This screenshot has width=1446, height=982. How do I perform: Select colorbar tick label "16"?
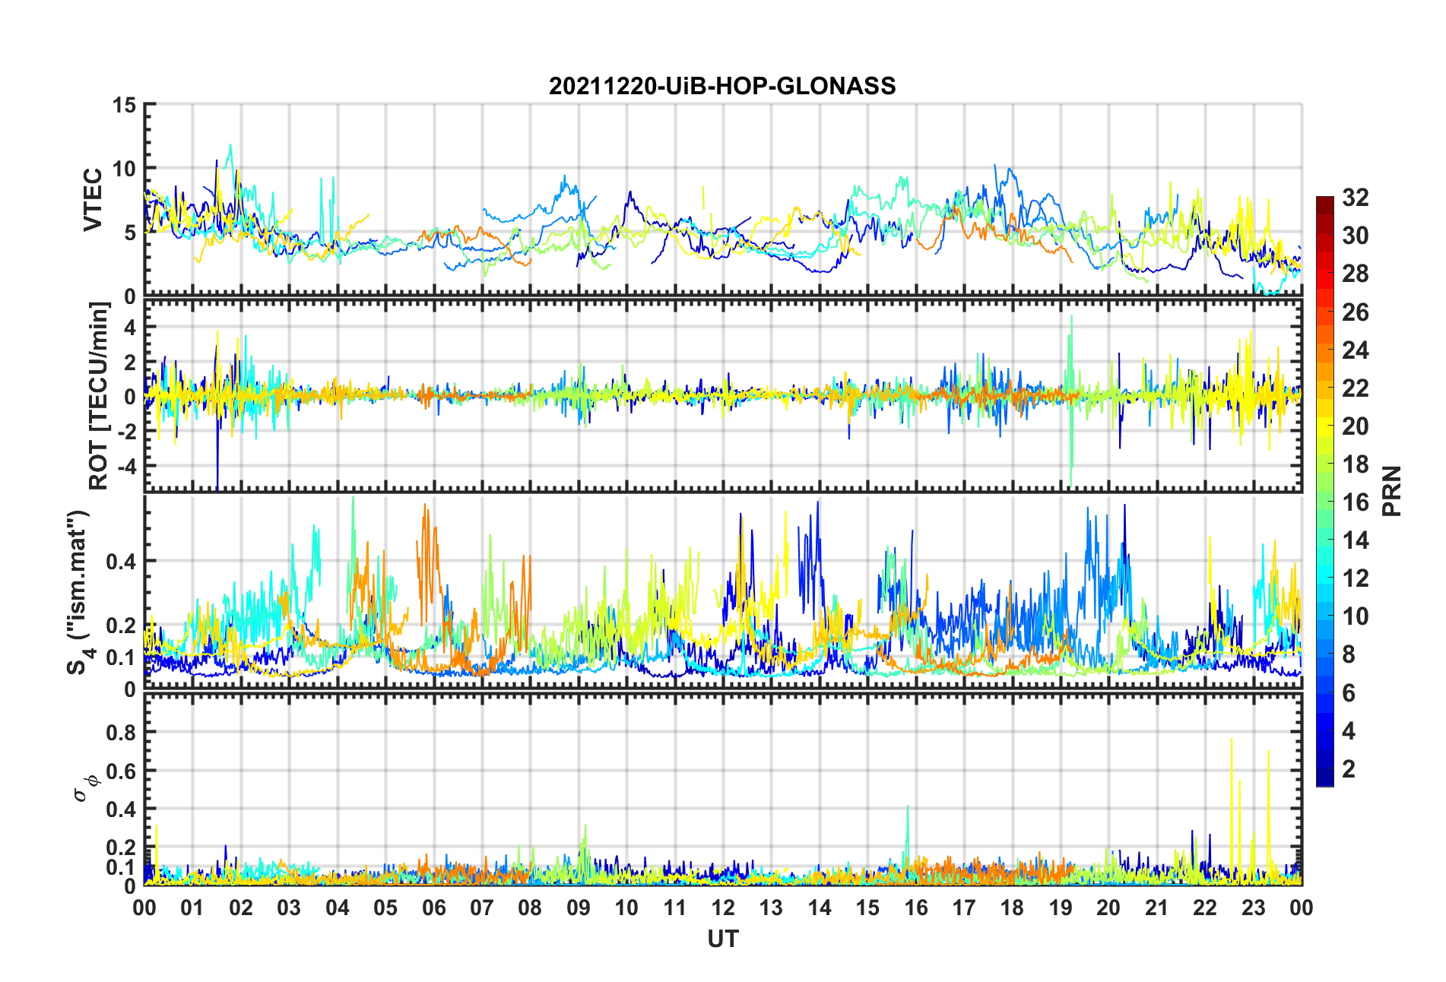(x=1356, y=502)
